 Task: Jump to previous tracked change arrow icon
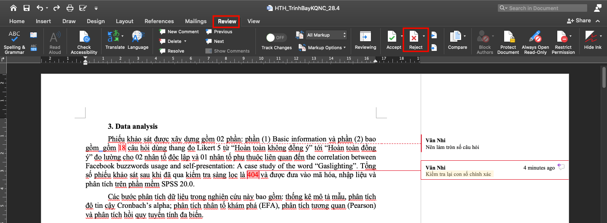pos(434,35)
